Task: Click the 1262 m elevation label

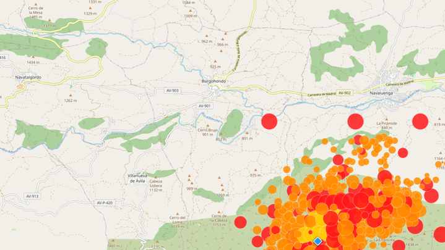Action: pyautogui.click(x=71, y=101)
